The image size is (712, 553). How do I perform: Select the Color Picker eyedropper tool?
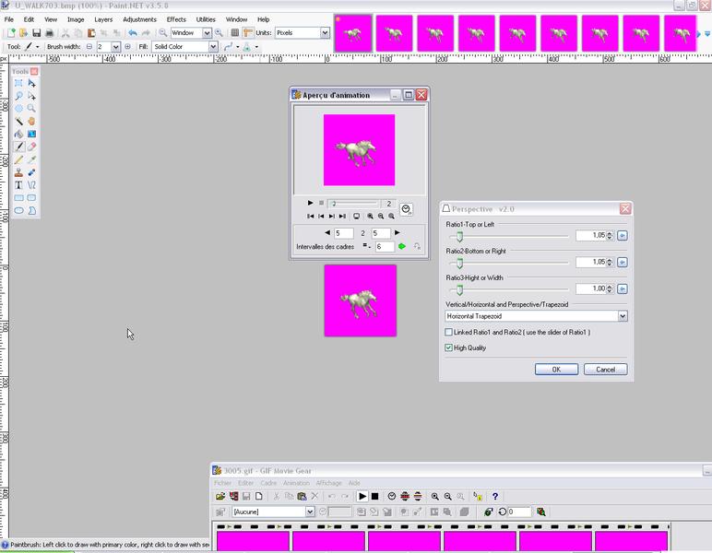pyautogui.click(x=31, y=159)
